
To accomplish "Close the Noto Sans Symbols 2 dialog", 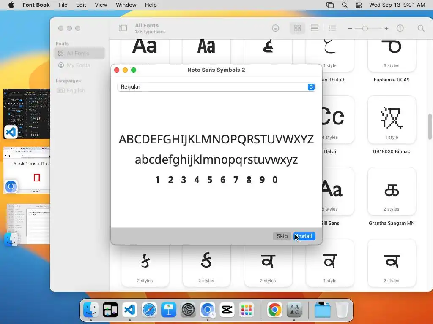I will [117, 70].
